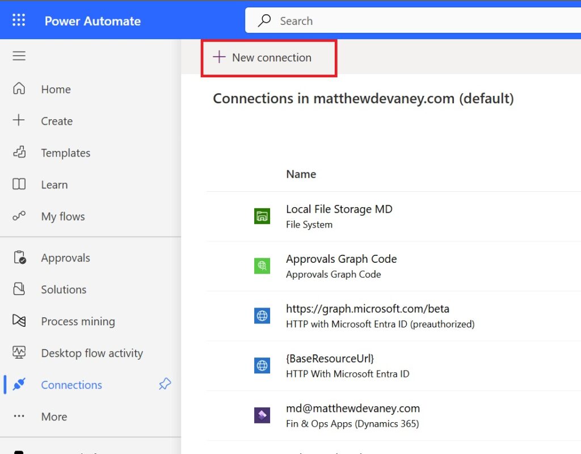The height and width of the screenshot is (454, 581).
Task: Click the Home house icon
Action: (x=19, y=89)
